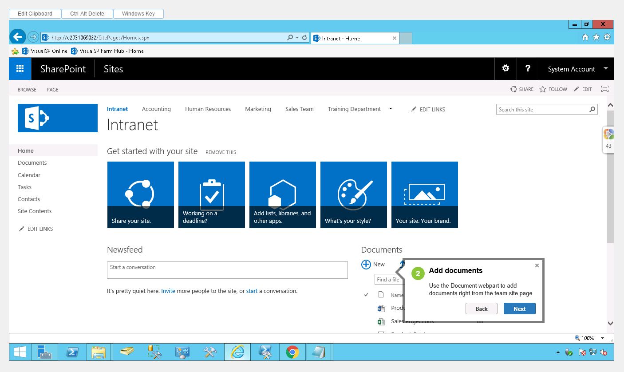Refresh the page from the address bar
The width and height of the screenshot is (624, 372).
pyautogui.click(x=305, y=38)
